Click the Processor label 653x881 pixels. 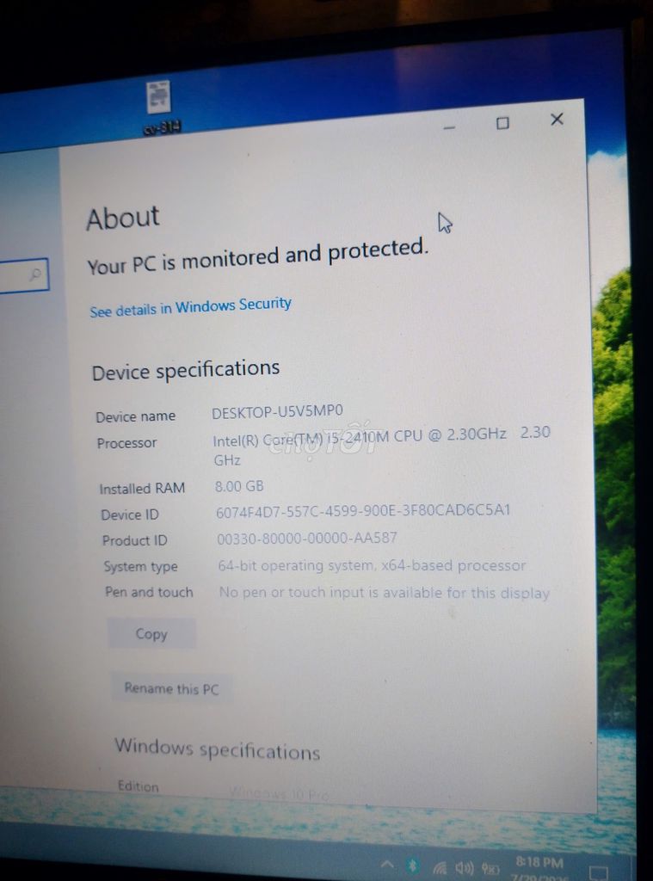(126, 443)
